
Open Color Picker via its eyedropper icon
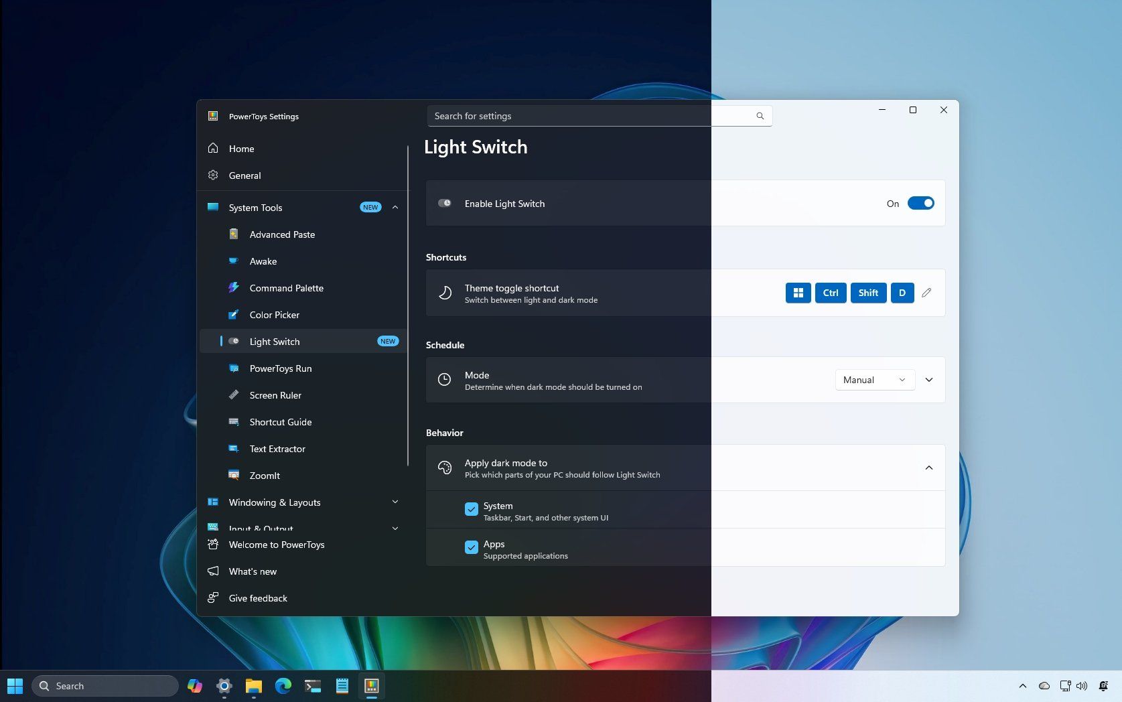[234, 314]
